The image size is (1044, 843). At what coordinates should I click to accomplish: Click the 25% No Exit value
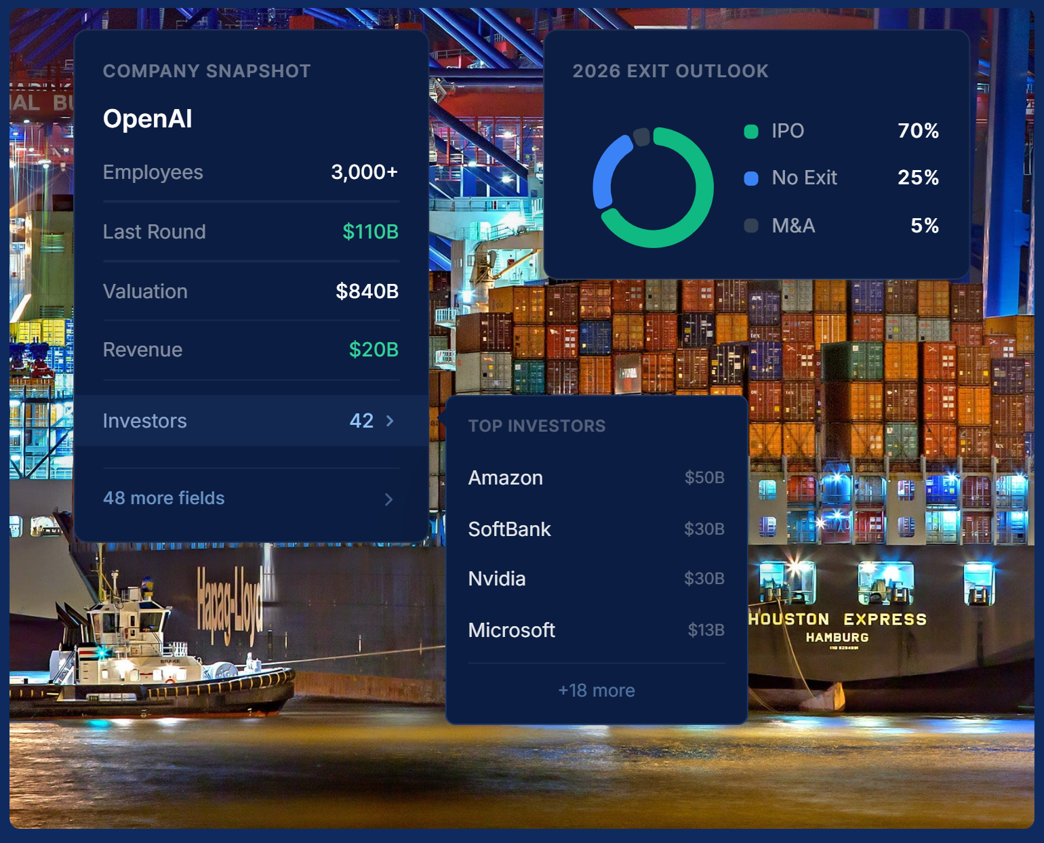[918, 178]
